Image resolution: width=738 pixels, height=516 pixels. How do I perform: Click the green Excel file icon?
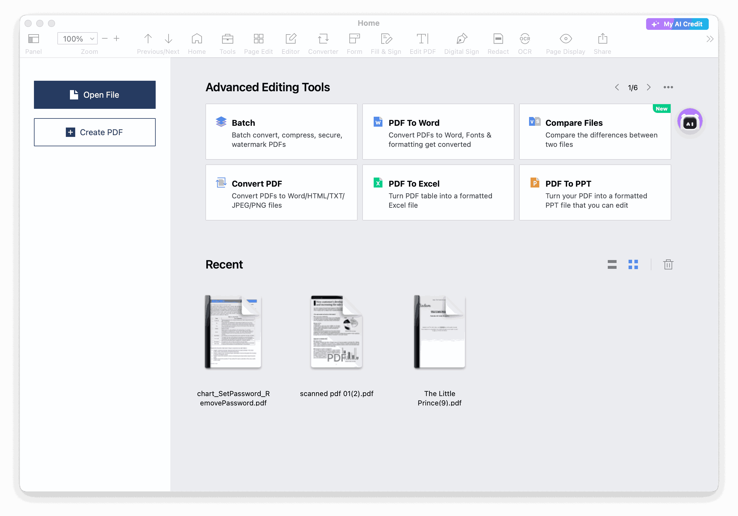point(378,183)
